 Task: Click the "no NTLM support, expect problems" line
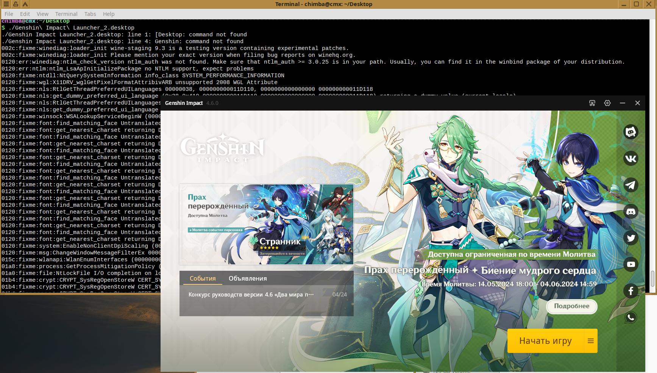[x=128, y=69]
